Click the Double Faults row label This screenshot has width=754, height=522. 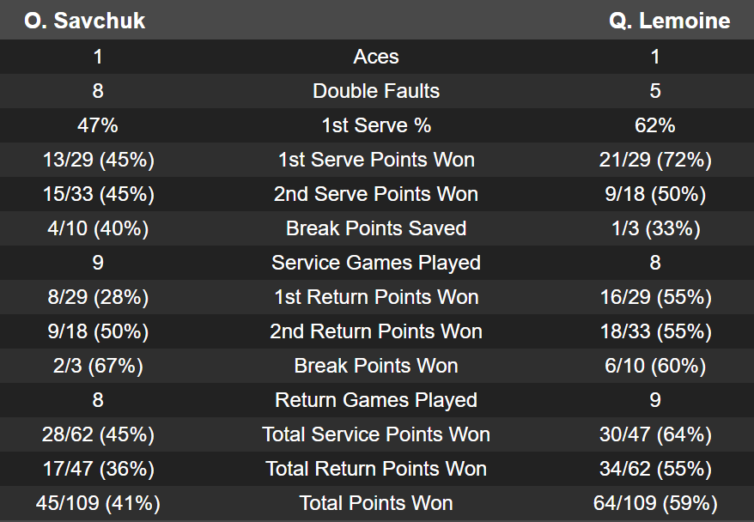pos(376,91)
